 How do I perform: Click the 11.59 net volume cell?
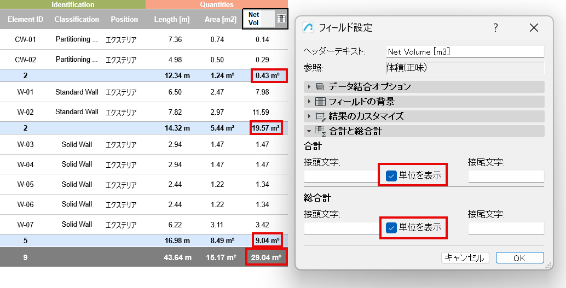(x=261, y=112)
